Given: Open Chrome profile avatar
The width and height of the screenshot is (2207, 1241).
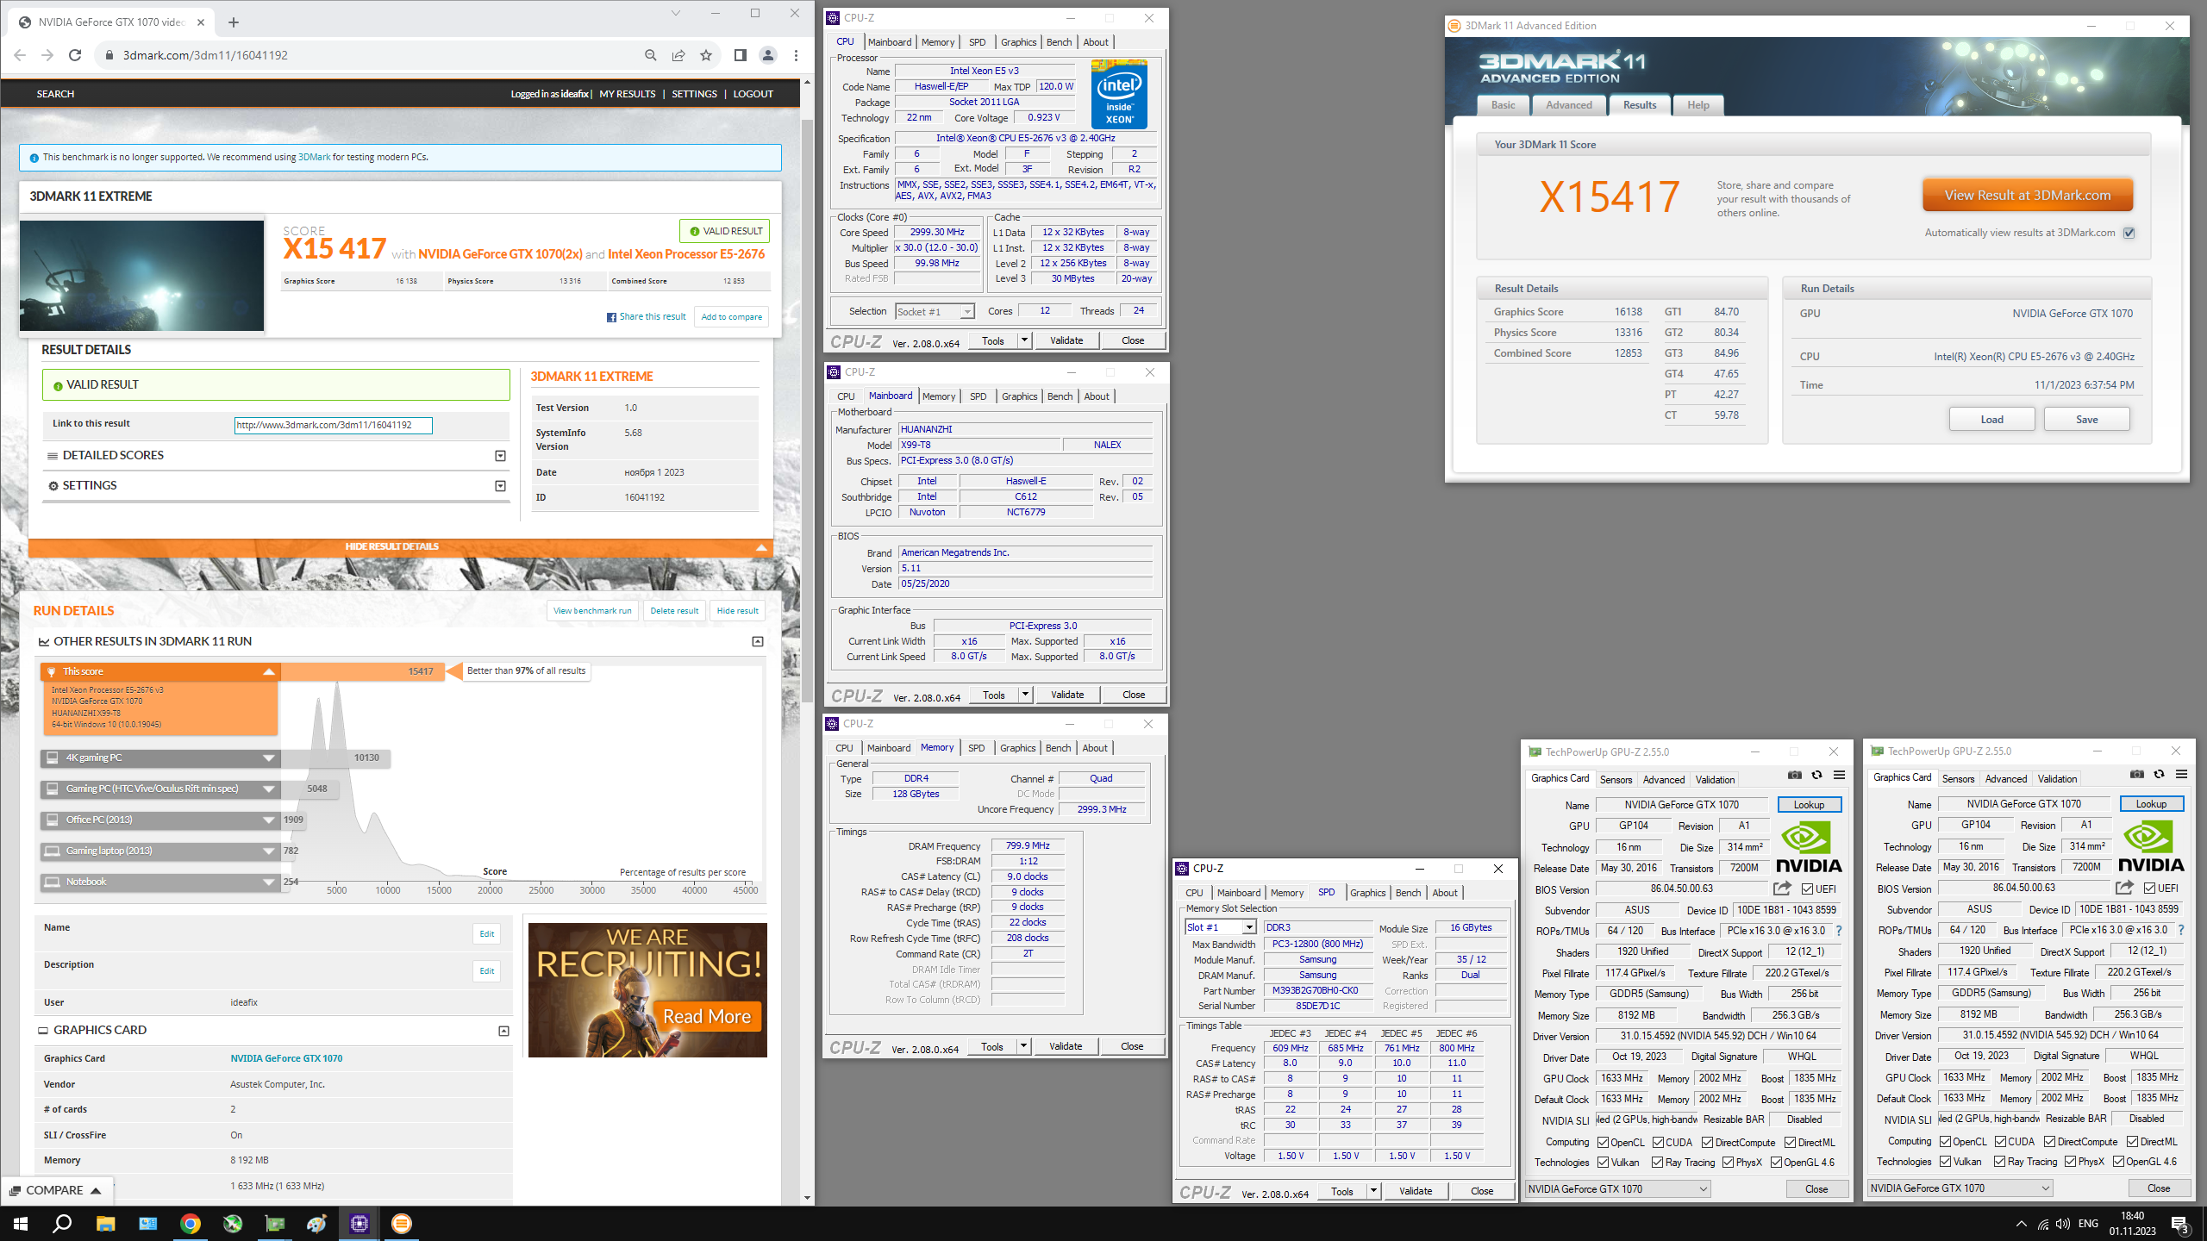Looking at the screenshot, I should pyautogui.click(x=767, y=55).
